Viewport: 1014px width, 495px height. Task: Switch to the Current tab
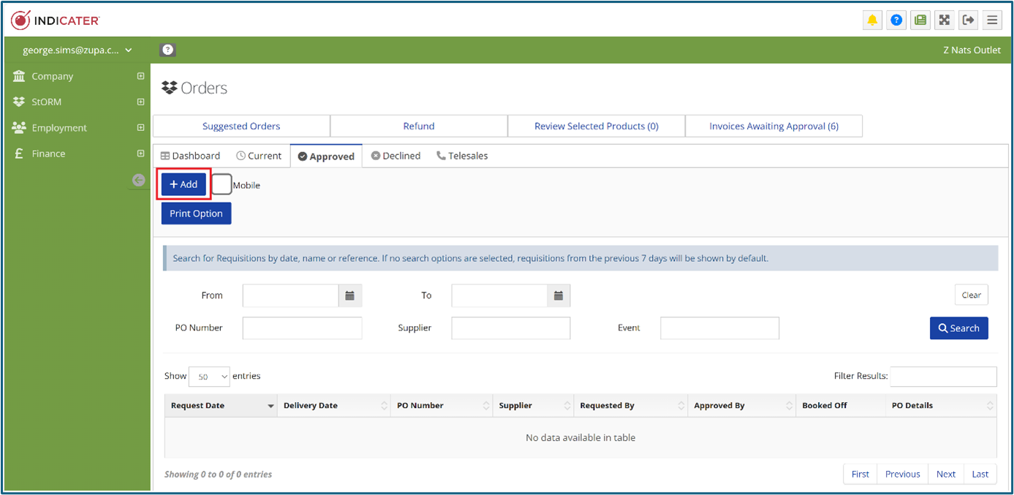(259, 156)
